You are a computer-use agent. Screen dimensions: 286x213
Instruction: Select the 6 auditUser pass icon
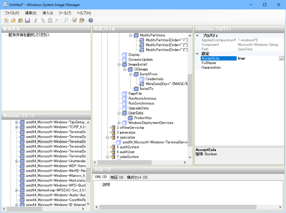113,152
